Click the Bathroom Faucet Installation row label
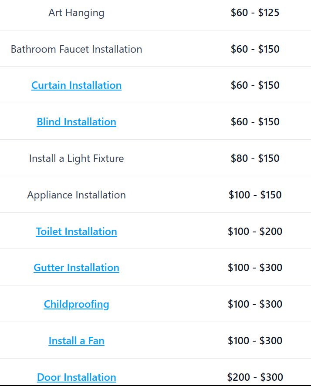This screenshot has width=311, height=386. point(76,49)
